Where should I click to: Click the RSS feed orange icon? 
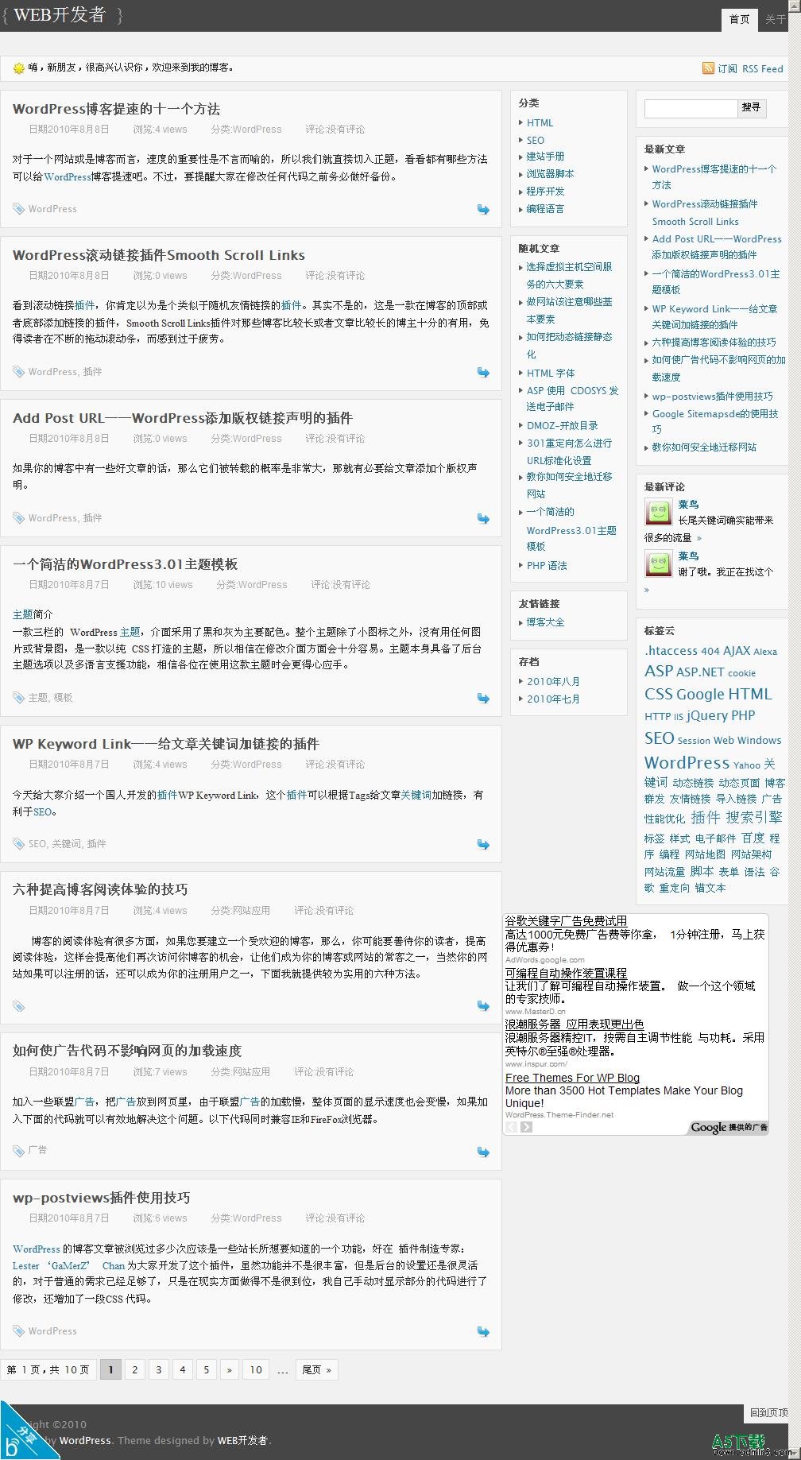point(708,68)
